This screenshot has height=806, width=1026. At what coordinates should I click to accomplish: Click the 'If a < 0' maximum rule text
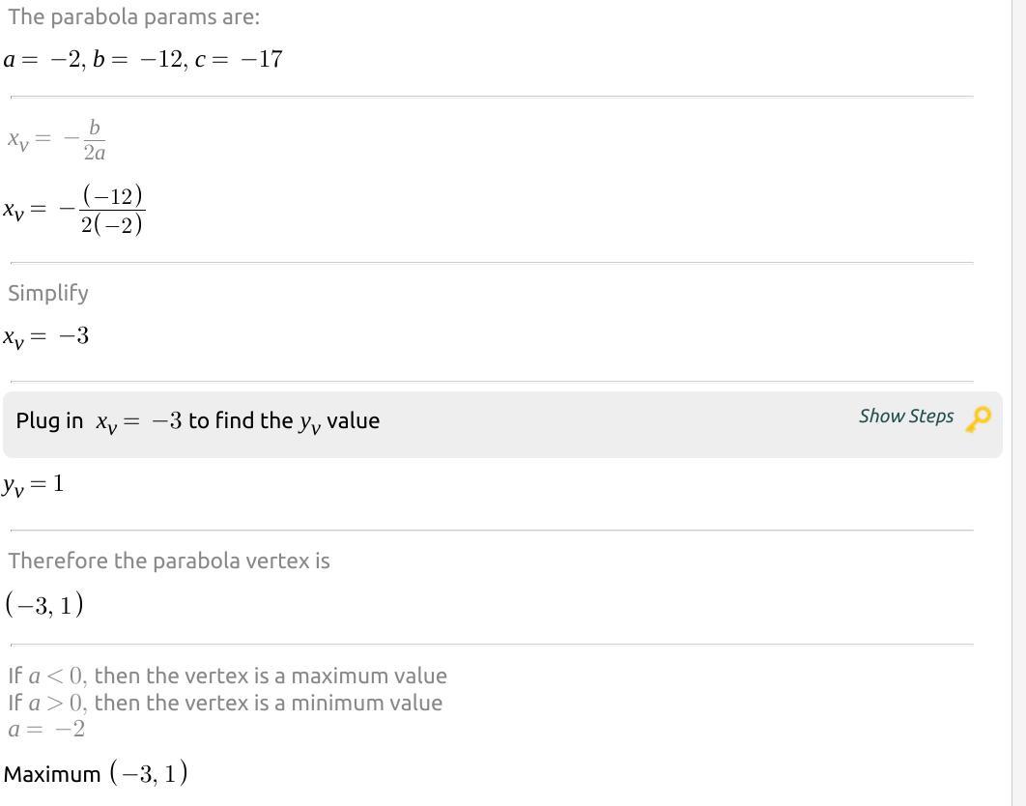click(x=227, y=676)
